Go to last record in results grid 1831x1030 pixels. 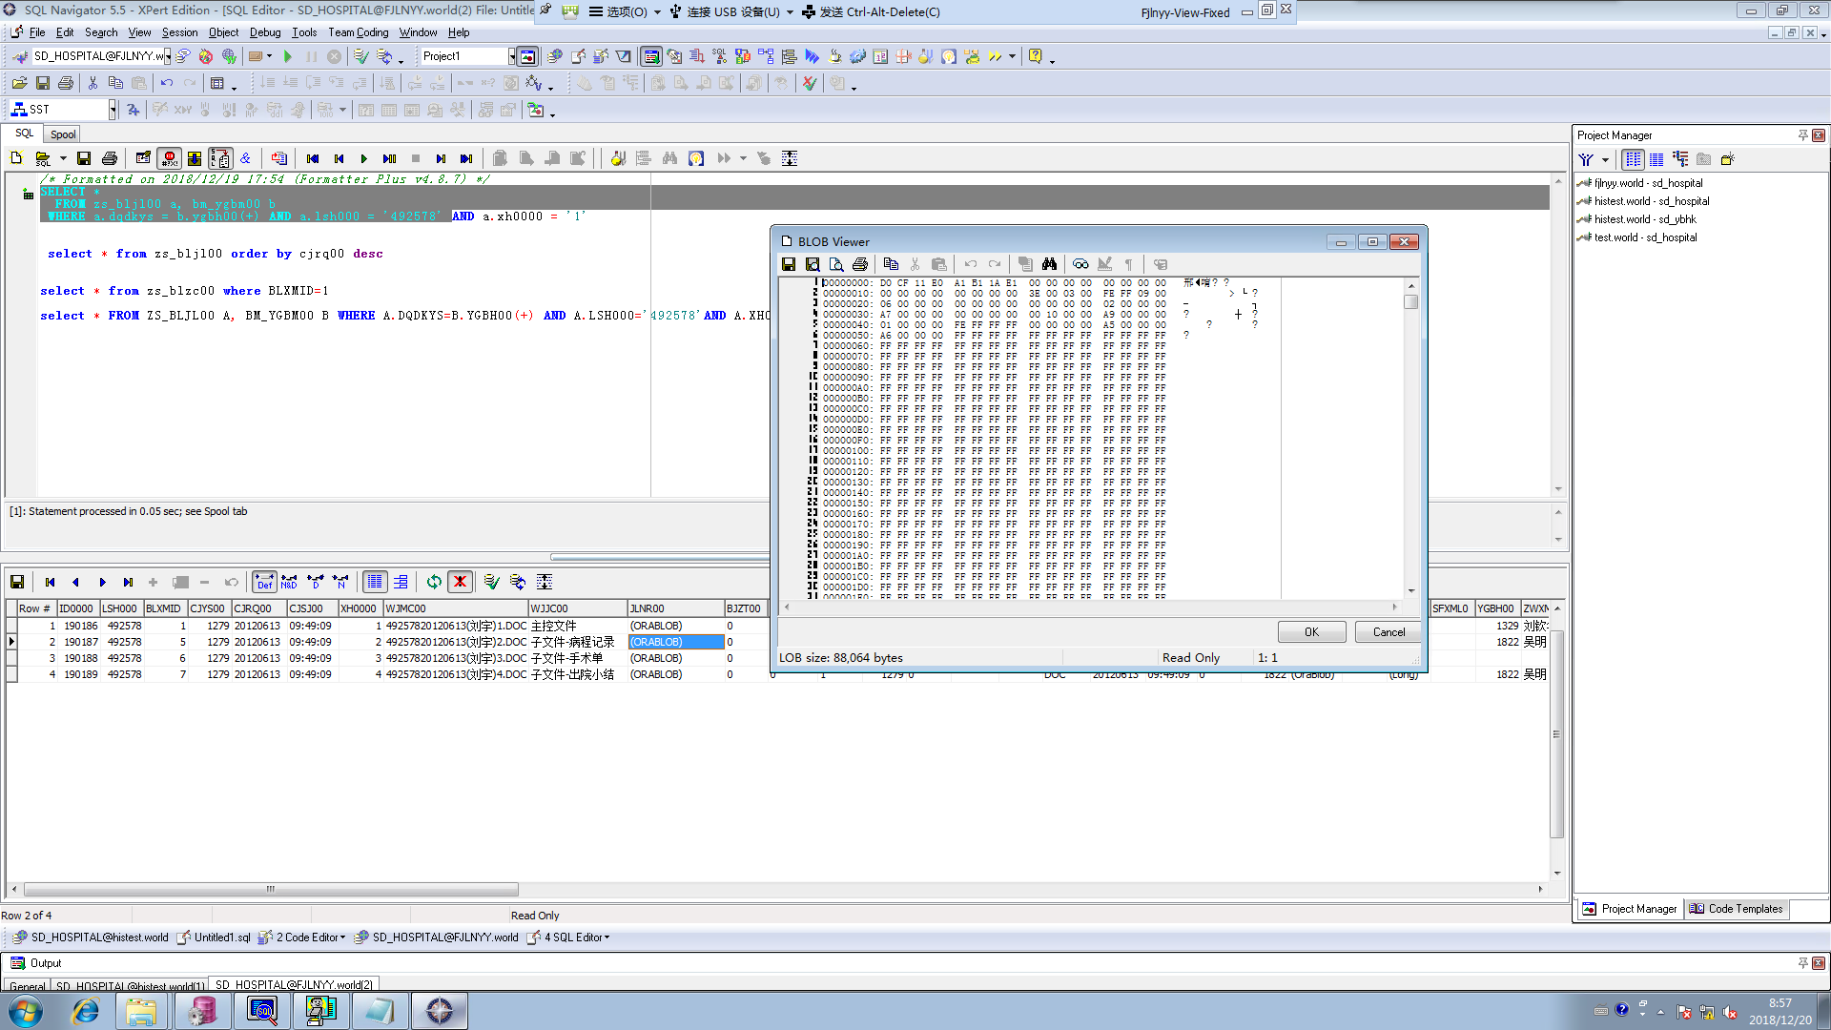[x=128, y=582]
